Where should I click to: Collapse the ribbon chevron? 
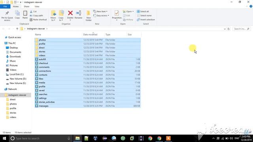point(247,6)
